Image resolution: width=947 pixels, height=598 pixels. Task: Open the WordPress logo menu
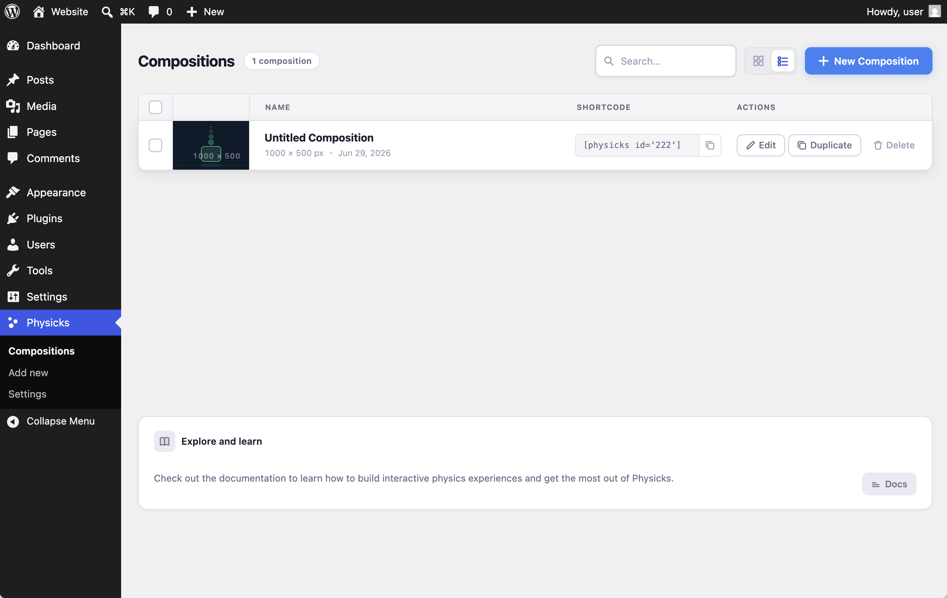[12, 11]
